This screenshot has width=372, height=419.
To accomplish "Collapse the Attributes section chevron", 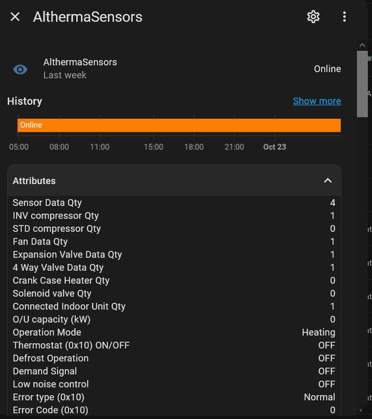I will (x=328, y=181).
